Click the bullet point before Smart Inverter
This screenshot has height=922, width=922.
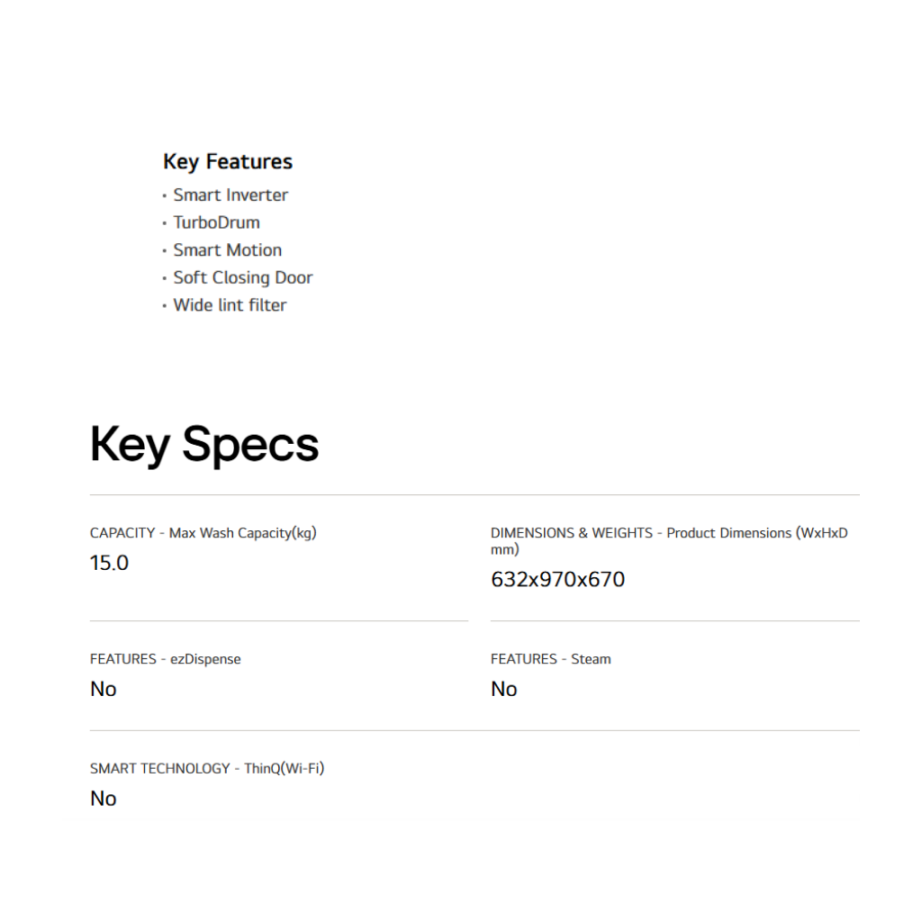165,196
